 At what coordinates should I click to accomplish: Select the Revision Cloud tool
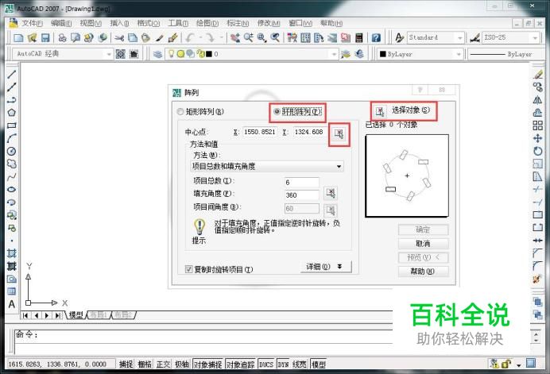point(12,164)
